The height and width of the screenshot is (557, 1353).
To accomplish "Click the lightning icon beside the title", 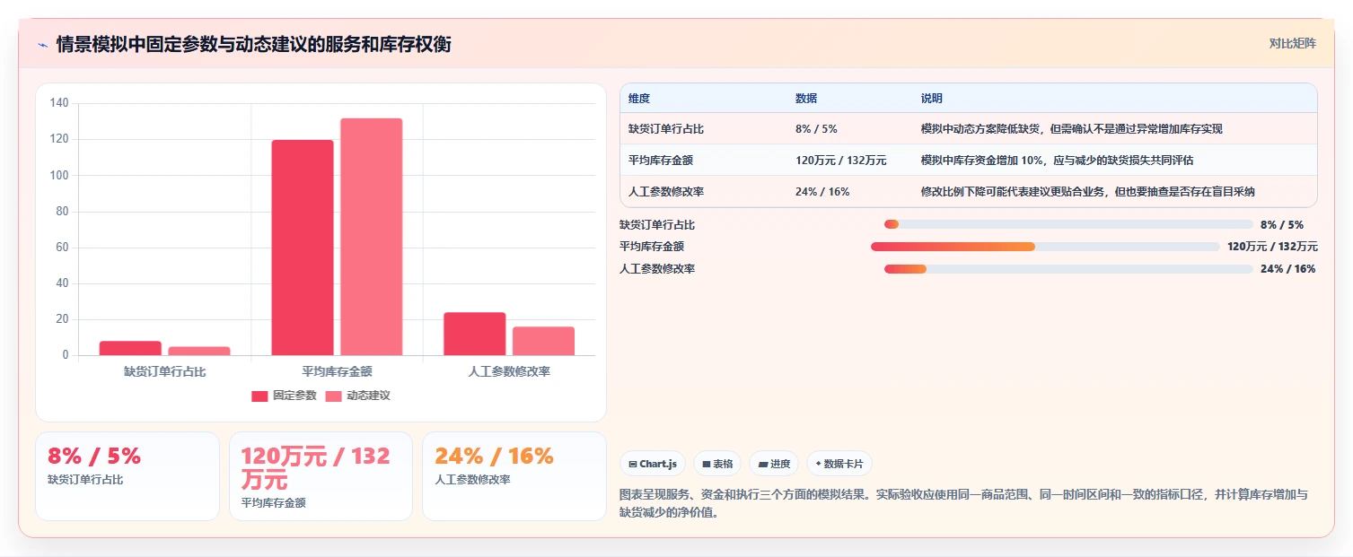I will (43, 45).
